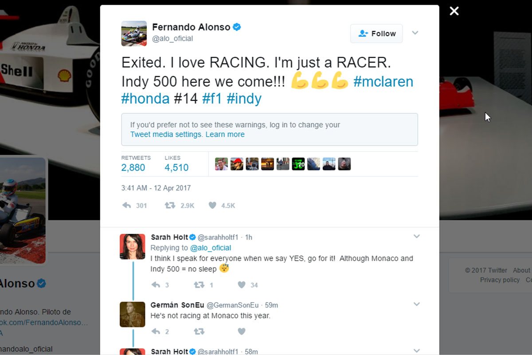Reply to Sarah Holt's first comment
The height and width of the screenshot is (355, 532).
(156, 285)
